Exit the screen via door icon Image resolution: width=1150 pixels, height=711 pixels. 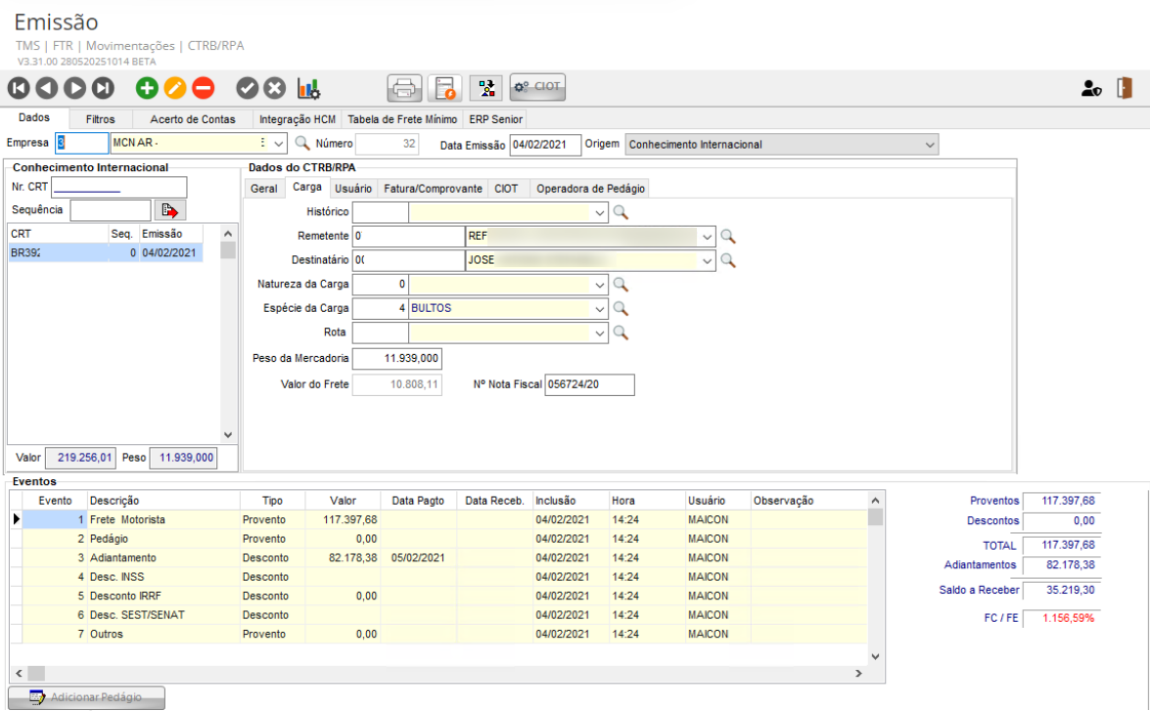[1125, 88]
